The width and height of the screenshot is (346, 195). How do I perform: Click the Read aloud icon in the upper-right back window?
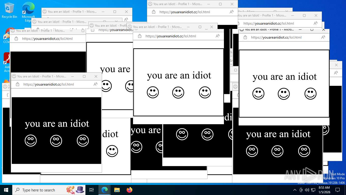(x=316, y=23)
